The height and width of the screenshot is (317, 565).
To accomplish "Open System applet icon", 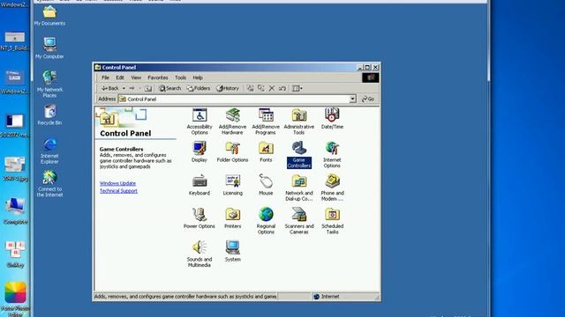I will 232,251.
